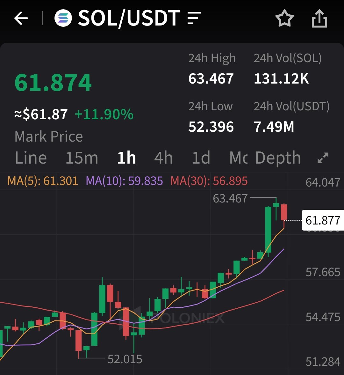The width and height of the screenshot is (344, 375).
Task: Toggle the star to favorite SOL/USDT
Action: click(284, 18)
